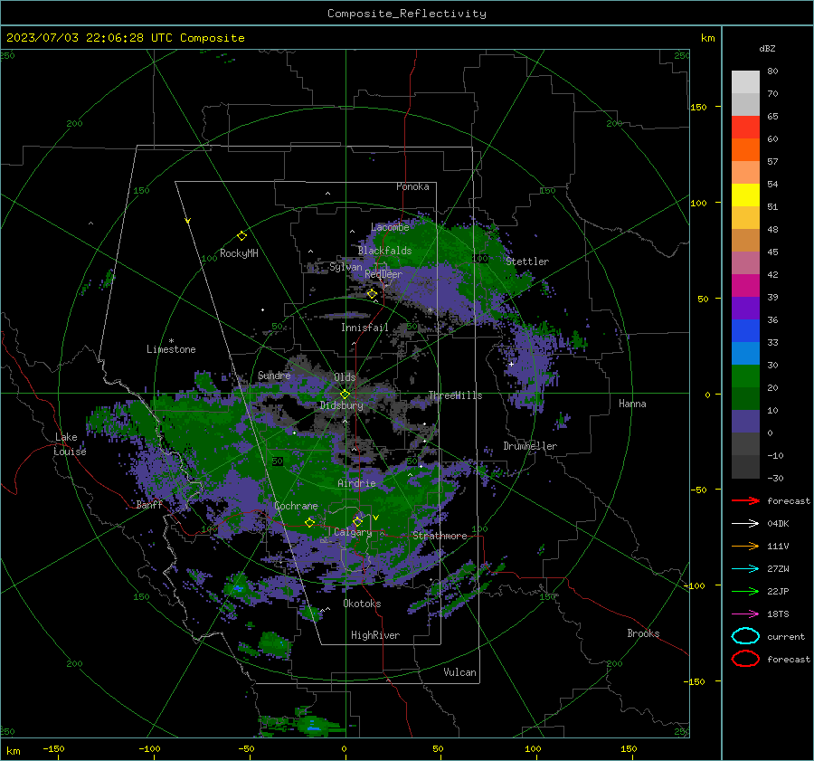This screenshot has height=761, width=814.
Task: Click the Calgary city label
Action: point(353,532)
